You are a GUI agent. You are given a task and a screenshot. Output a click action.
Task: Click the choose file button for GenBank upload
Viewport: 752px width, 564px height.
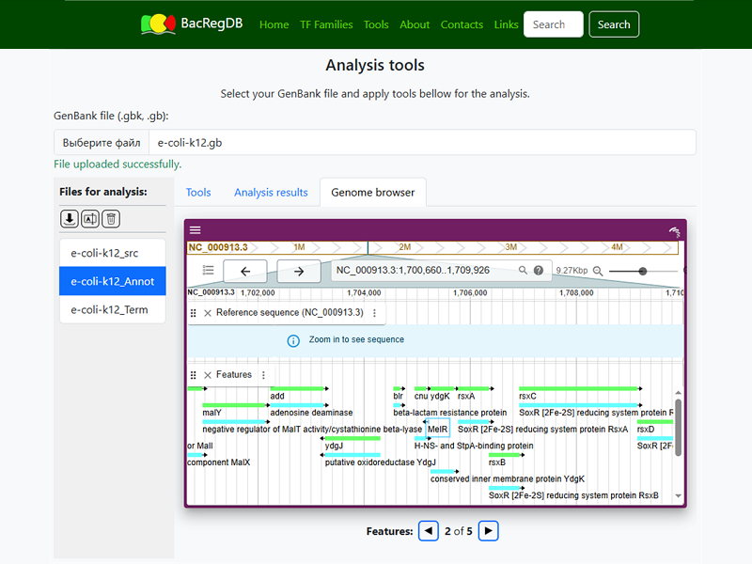102,143
